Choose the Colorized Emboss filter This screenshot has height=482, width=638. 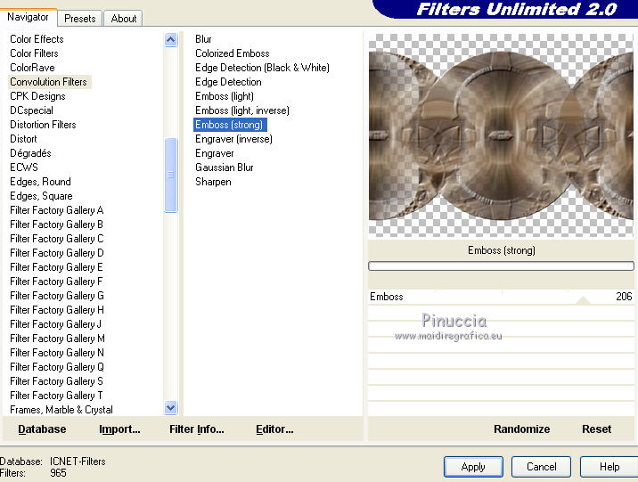point(233,53)
